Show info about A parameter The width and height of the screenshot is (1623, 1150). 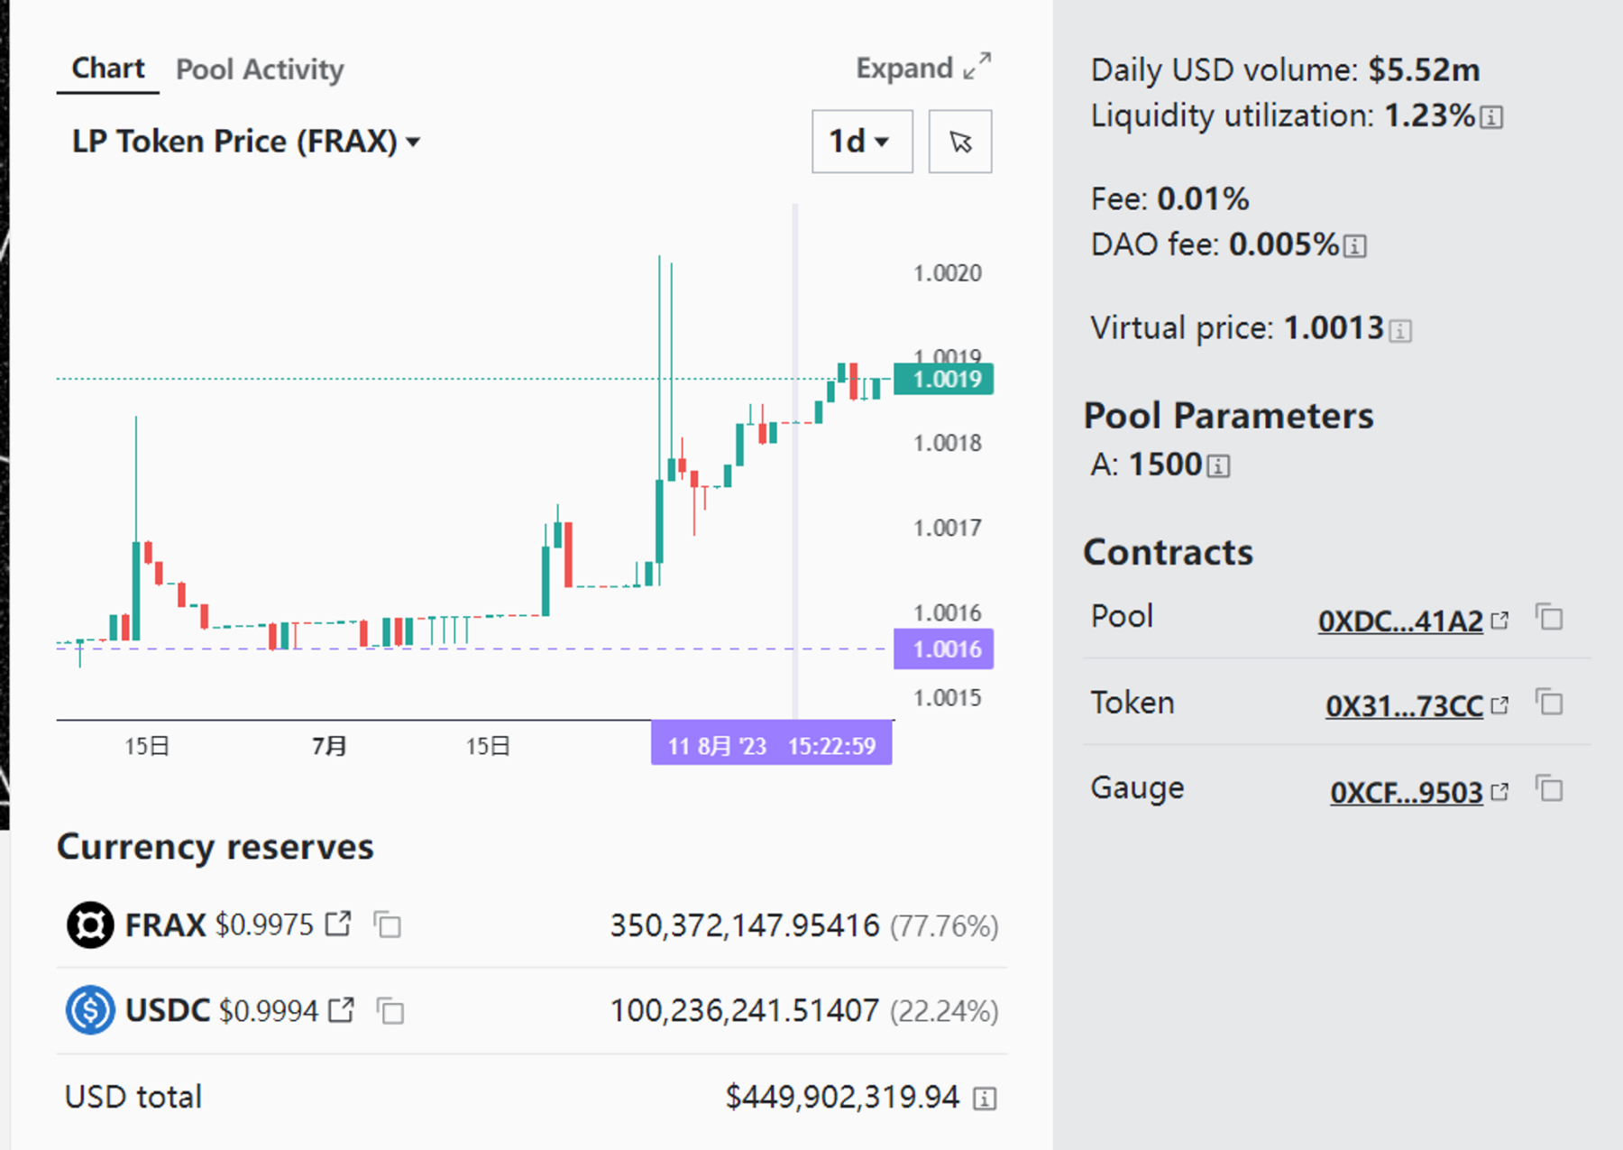pyautogui.click(x=1218, y=466)
